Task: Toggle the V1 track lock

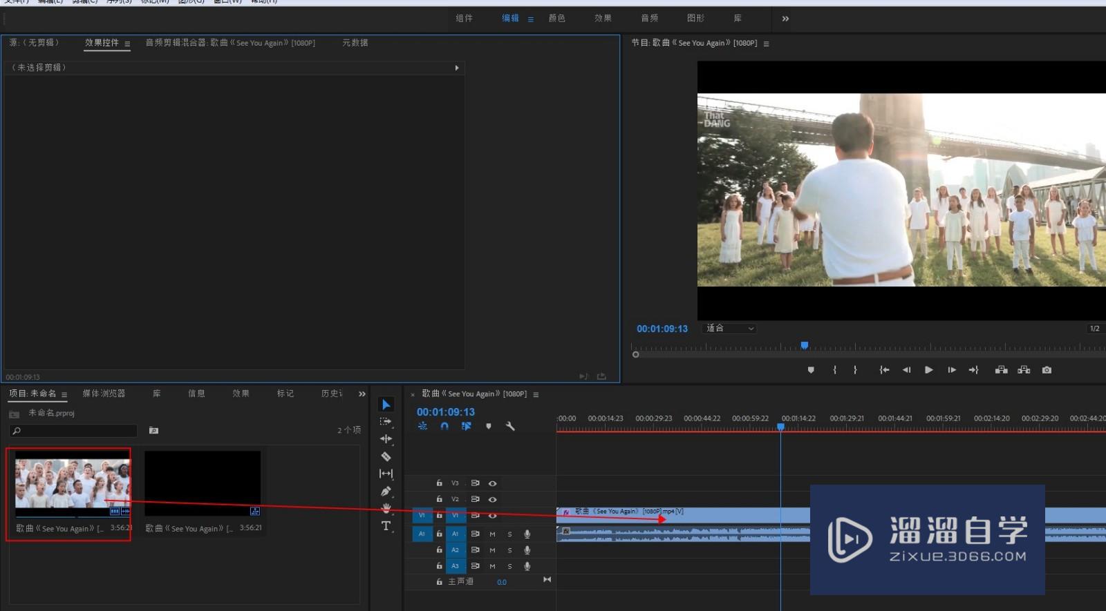Action: pos(439,515)
